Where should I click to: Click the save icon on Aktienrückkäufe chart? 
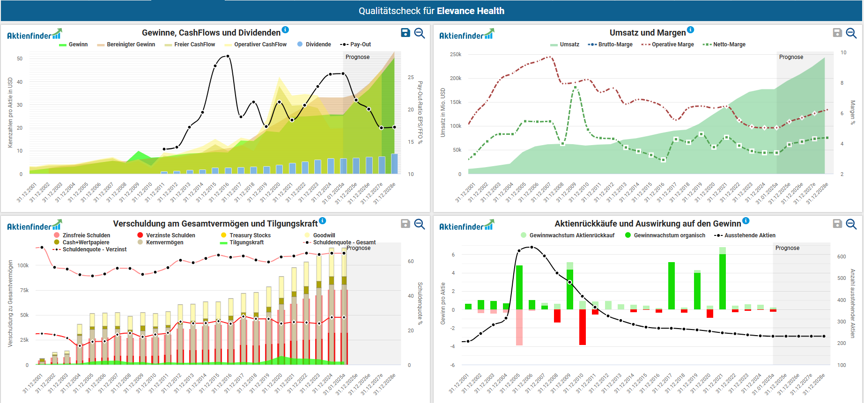[x=837, y=224]
